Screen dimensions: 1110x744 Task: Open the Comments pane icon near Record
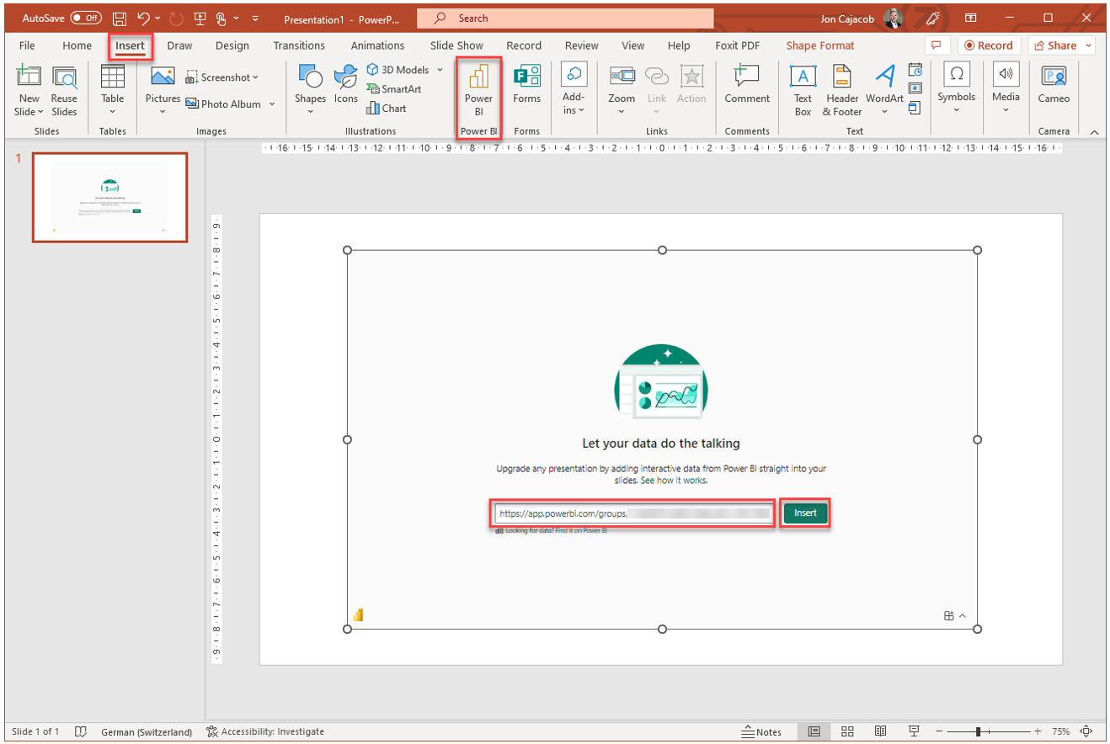(x=937, y=45)
